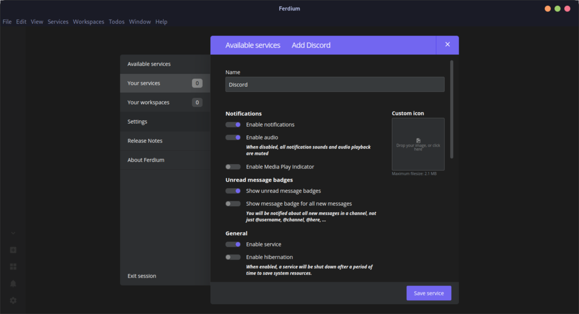This screenshot has height=314, width=579.
Task: Click inside the Name input field
Action: pos(335,84)
